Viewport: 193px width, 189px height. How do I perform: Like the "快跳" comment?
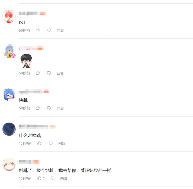(x=38, y=108)
